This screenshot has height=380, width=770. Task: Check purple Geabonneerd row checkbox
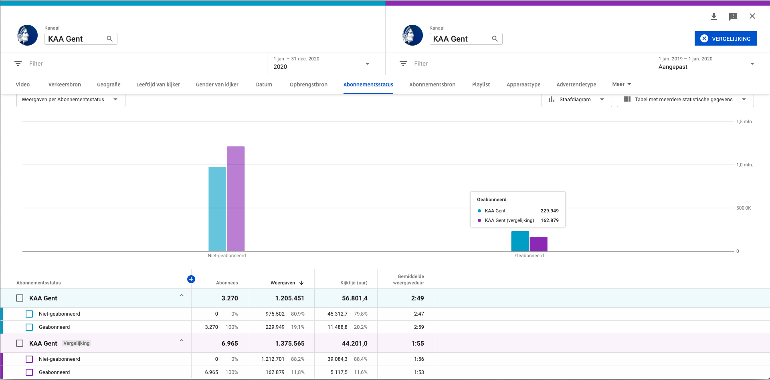(29, 372)
